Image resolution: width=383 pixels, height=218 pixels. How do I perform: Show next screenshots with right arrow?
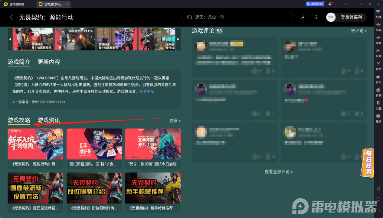click(178, 39)
